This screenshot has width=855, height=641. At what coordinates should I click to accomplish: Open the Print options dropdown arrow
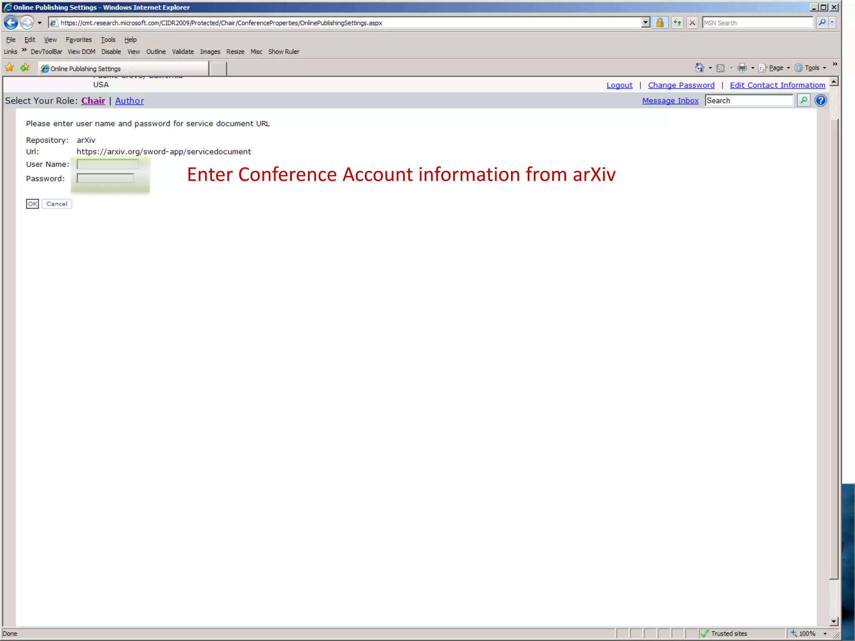pyautogui.click(x=753, y=68)
